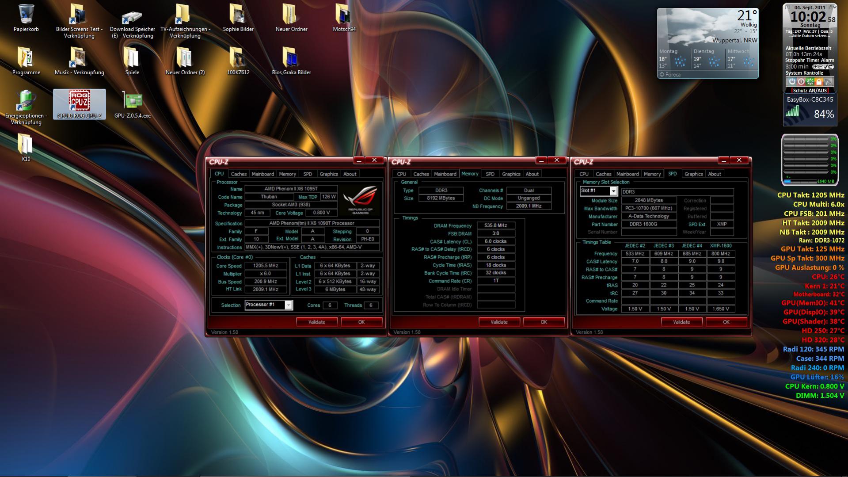Click the XMP-1600 timings column header
Image resolution: width=848 pixels, height=477 pixels.
click(721, 246)
